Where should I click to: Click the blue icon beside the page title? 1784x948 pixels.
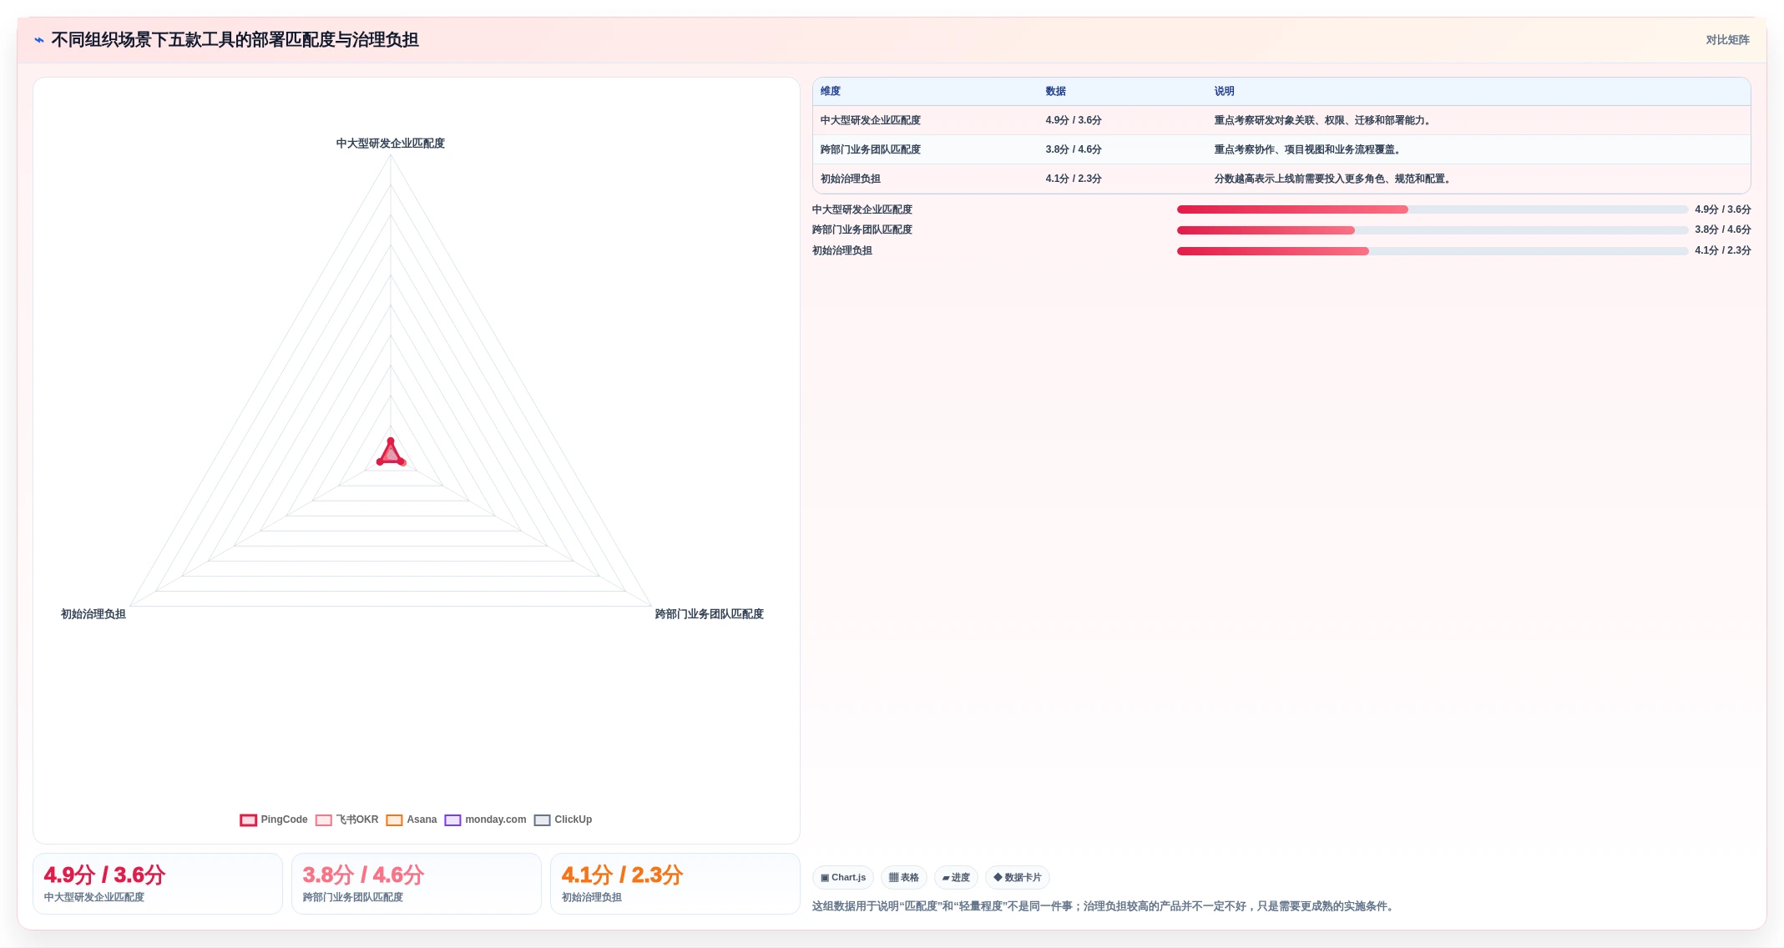39,40
